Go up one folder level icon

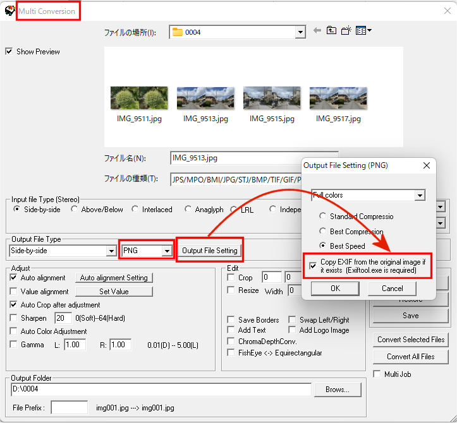pos(331,30)
